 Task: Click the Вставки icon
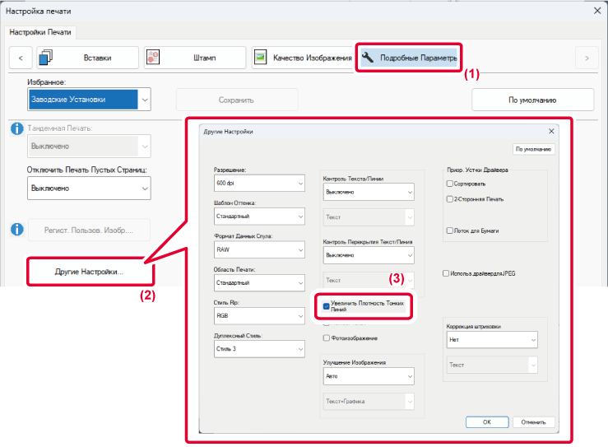pyautogui.click(x=46, y=58)
